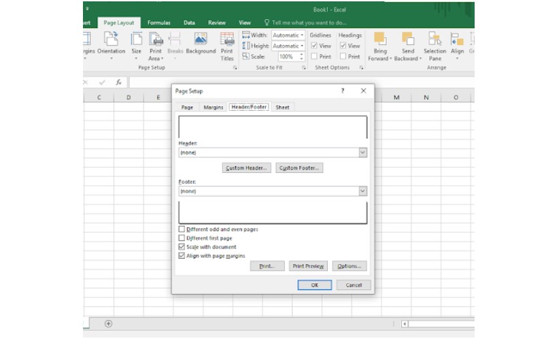
Task: Toggle Headings View checkbox
Action: coord(343,46)
